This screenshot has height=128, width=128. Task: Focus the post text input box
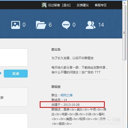click(14, 57)
